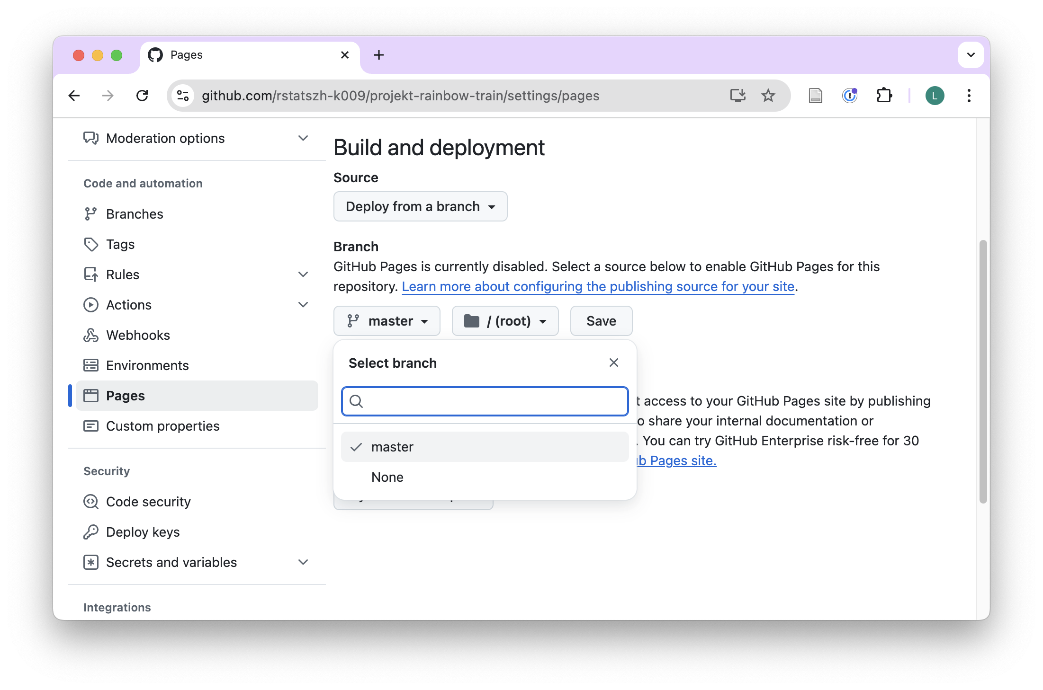Open a new browser tab
1043x690 pixels.
[x=379, y=55]
